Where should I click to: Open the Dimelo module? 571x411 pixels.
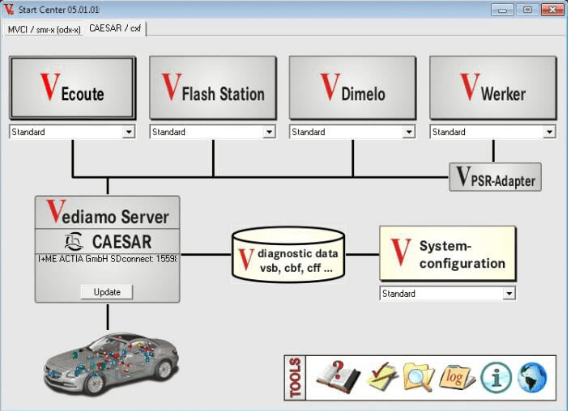coord(352,88)
